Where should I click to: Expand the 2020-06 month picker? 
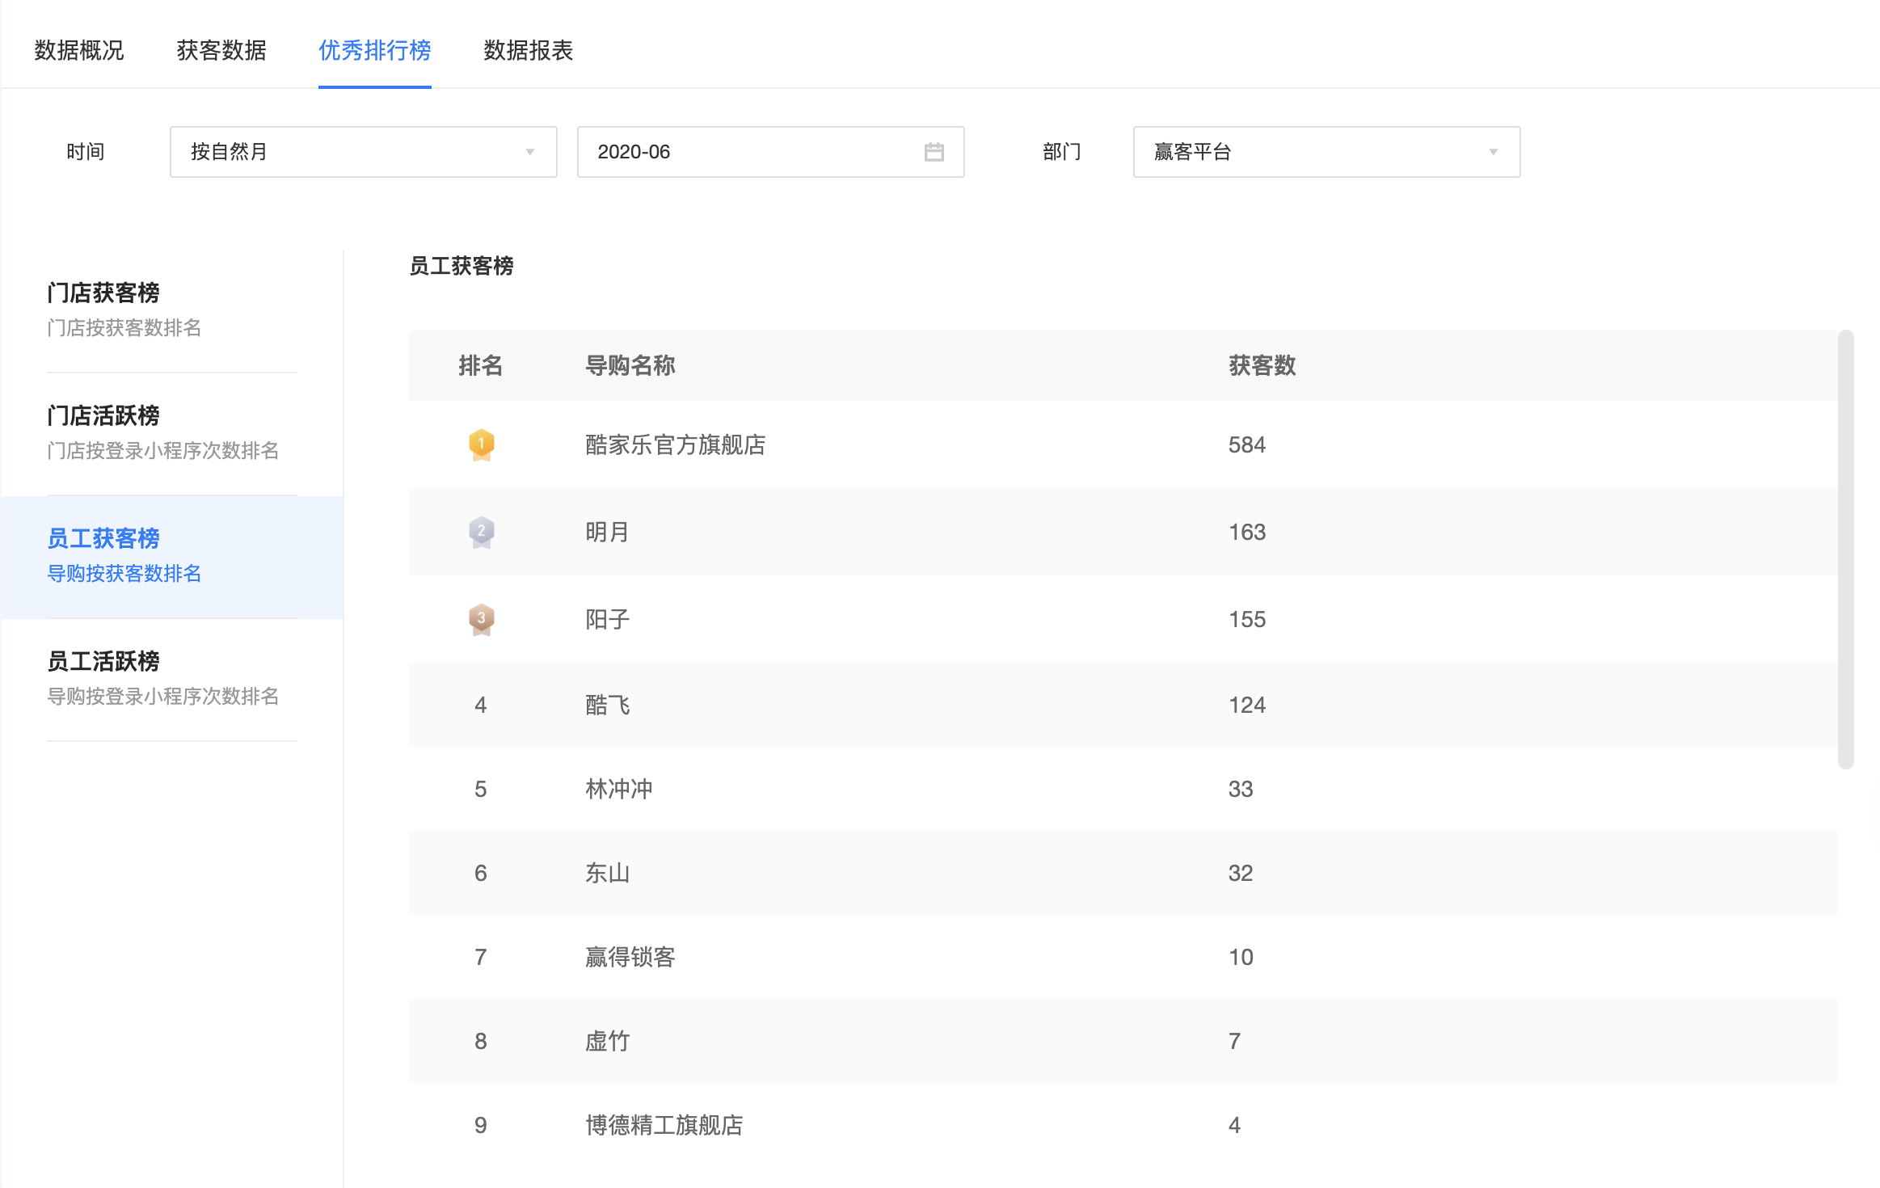pyautogui.click(x=769, y=152)
